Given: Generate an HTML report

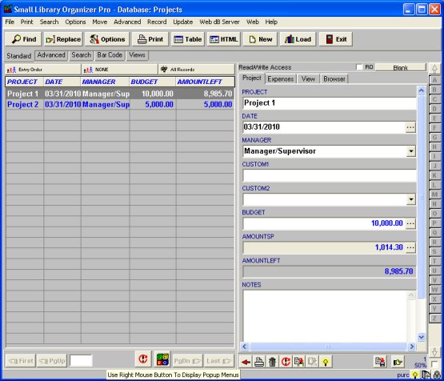Looking at the screenshot, I should [224, 39].
